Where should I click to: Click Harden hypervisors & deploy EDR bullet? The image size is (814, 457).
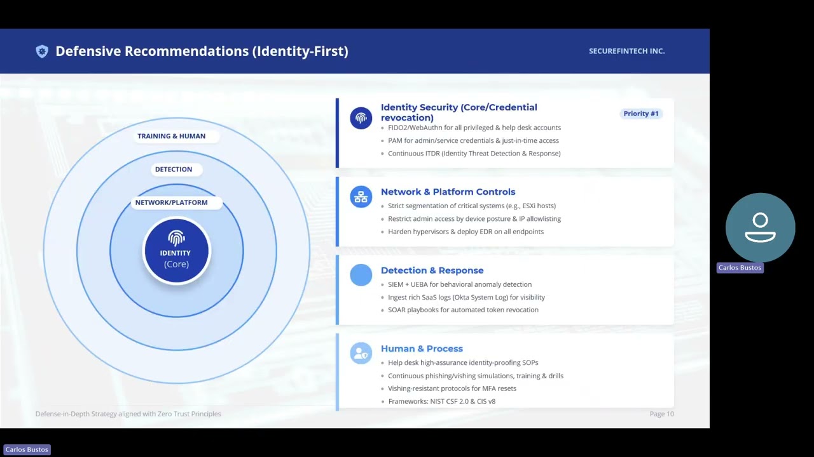tap(466, 232)
